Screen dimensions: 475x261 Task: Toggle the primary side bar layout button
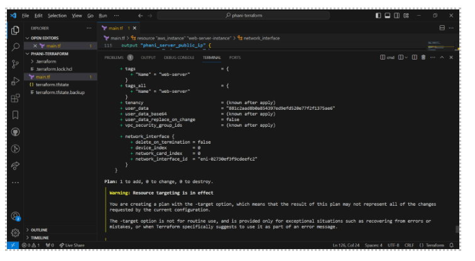point(378,15)
